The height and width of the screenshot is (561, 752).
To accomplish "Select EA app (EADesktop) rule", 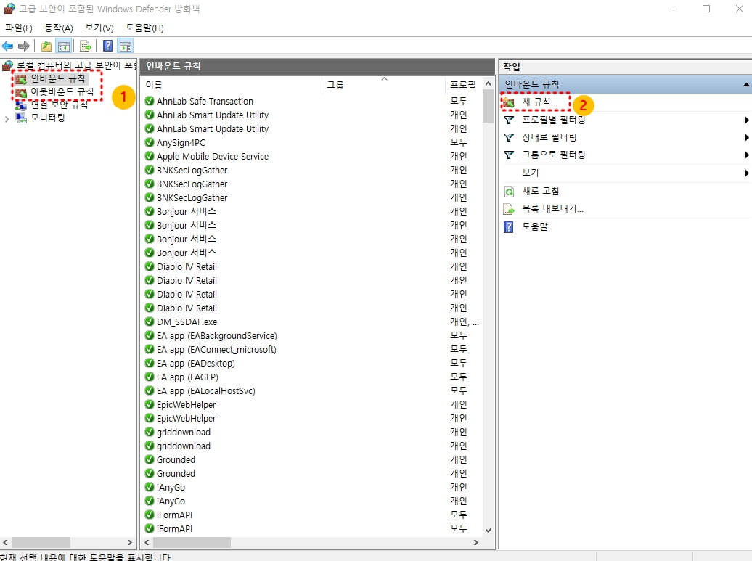I will [196, 364].
